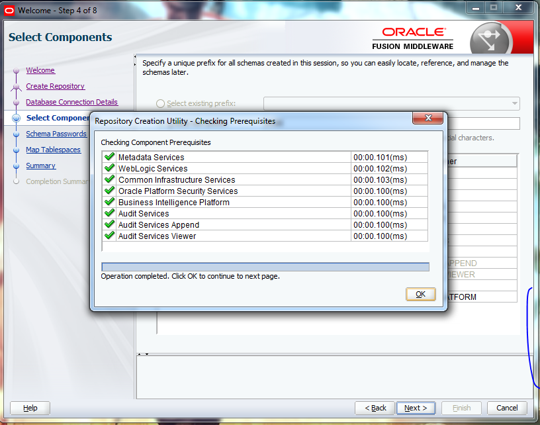This screenshot has width=540, height=425.
Task: Click the Oracle icon in the title bar
Action: point(9,11)
